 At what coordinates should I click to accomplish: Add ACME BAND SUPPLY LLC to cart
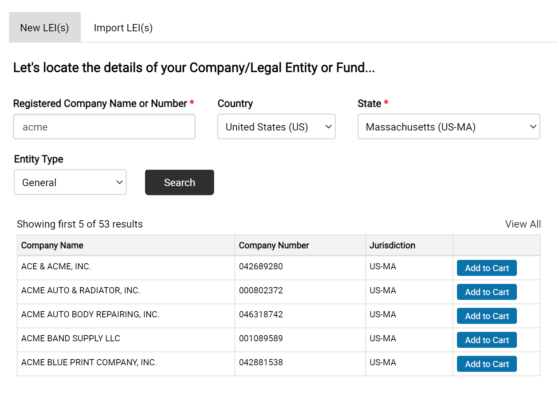point(486,340)
